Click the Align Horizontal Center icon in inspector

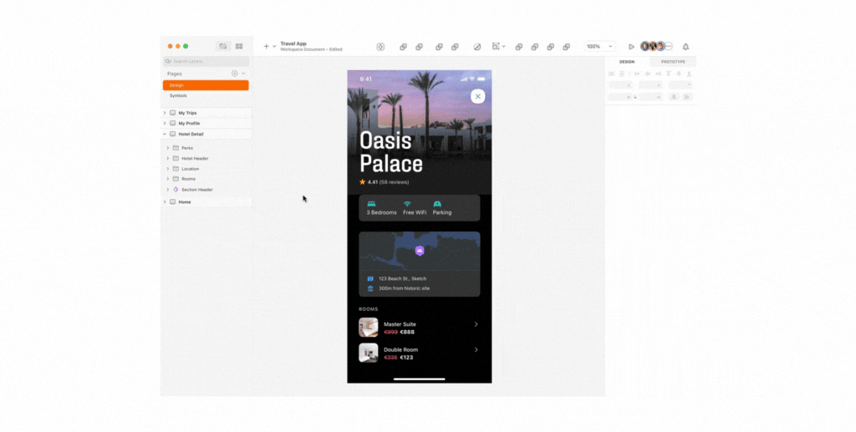click(x=648, y=74)
